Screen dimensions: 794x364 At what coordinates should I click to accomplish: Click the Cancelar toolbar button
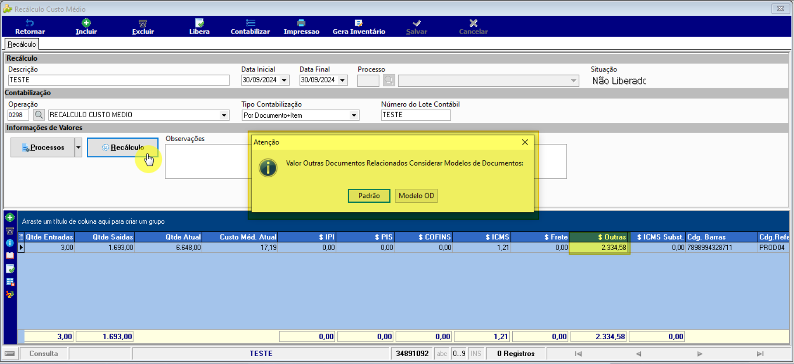pos(473,27)
